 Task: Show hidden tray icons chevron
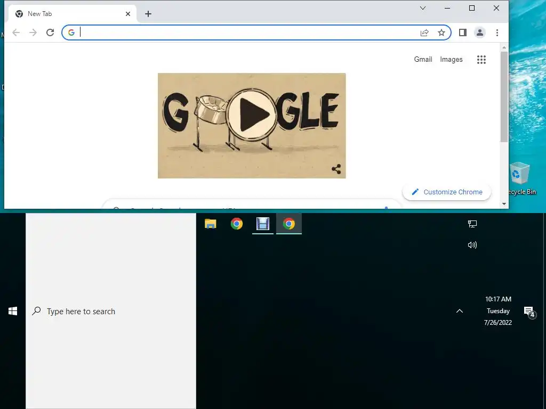pyautogui.click(x=460, y=311)
